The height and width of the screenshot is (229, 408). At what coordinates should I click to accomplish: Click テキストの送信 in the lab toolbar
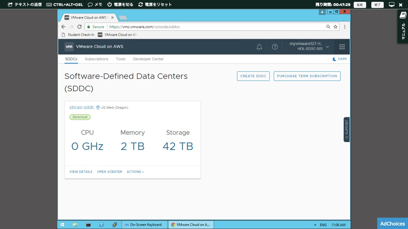[x=25, y=4]
